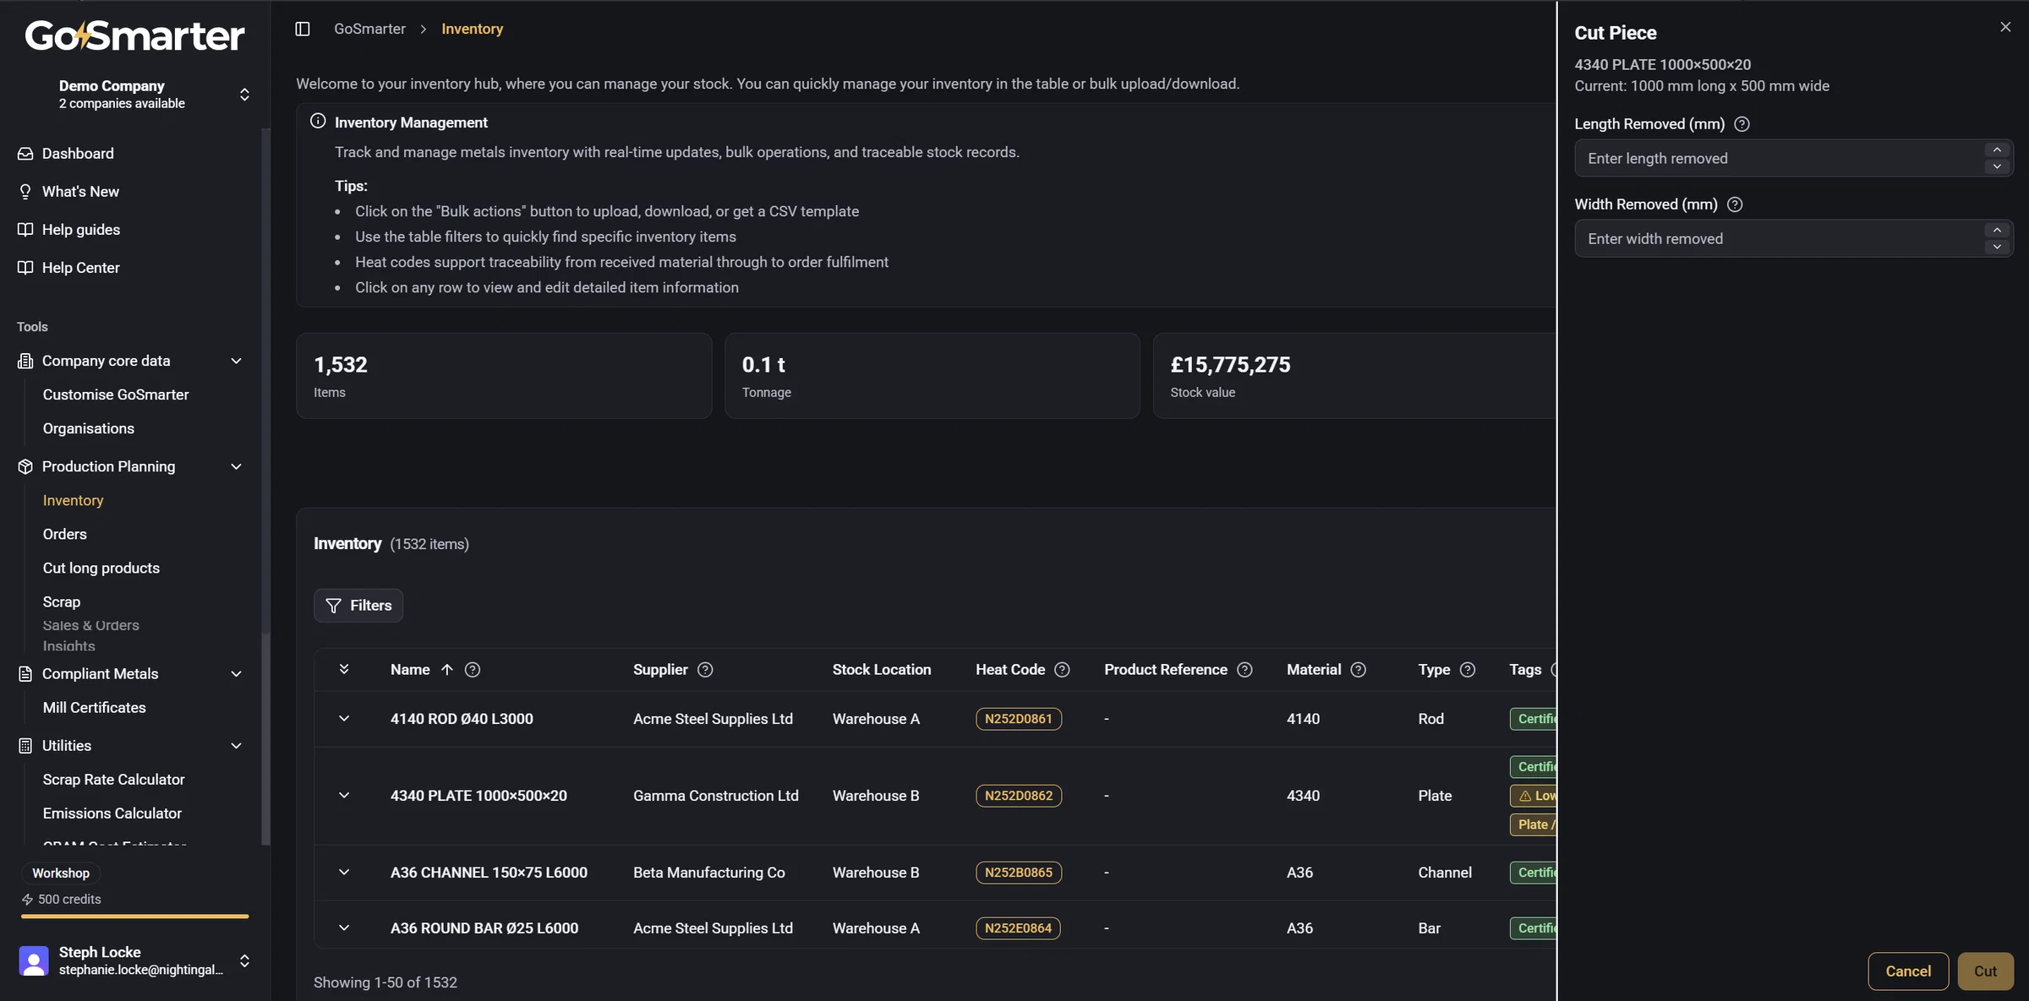Image resolution: width=2029 pixels, height=1001 pixels.
Task: Click the Help Center book icon
Action: (x=25, y=268)
